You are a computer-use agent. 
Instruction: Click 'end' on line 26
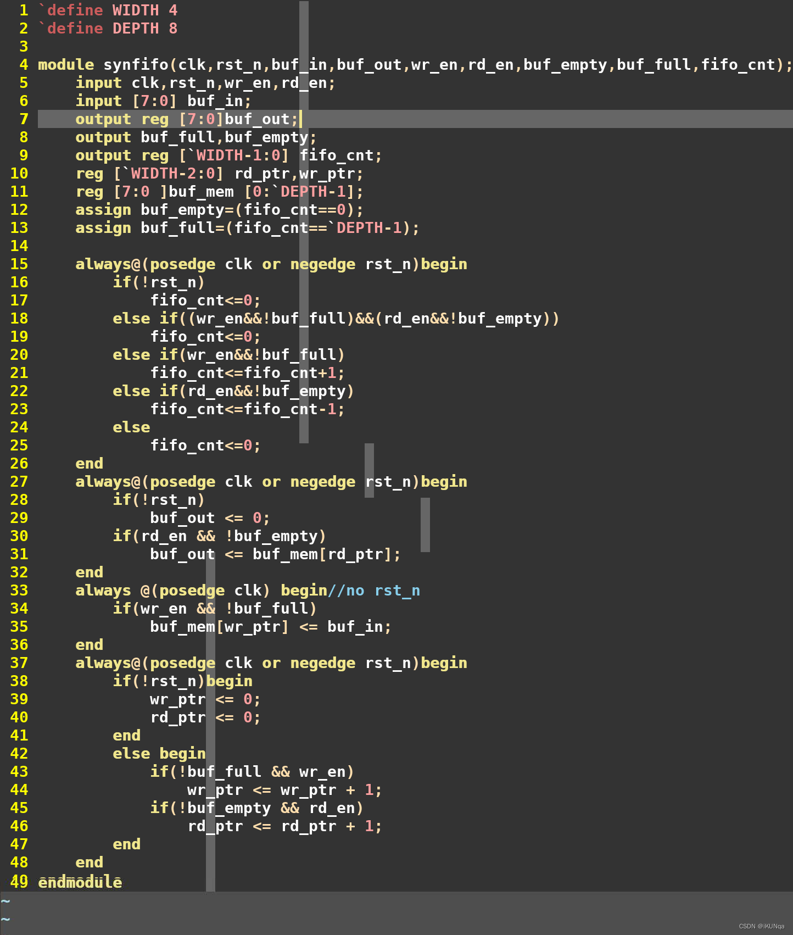pyautogui.click(x=89, y=464)
